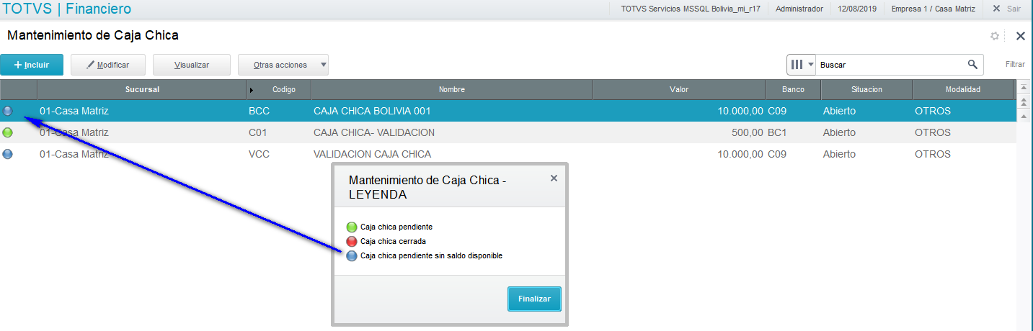Click TOTVS Servicios MSSQL Bolivia_mi_r17 label
Screen dimensions: 1033x331
[x=690, y=9]
